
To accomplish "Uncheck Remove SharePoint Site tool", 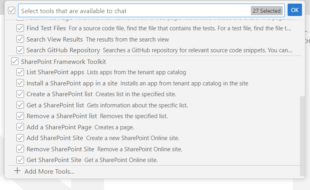I will coord(20,149).
